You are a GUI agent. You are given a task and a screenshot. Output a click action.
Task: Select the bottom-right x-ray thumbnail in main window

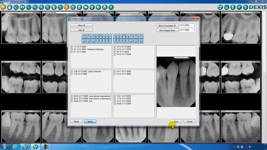click(x=241, y=127)
